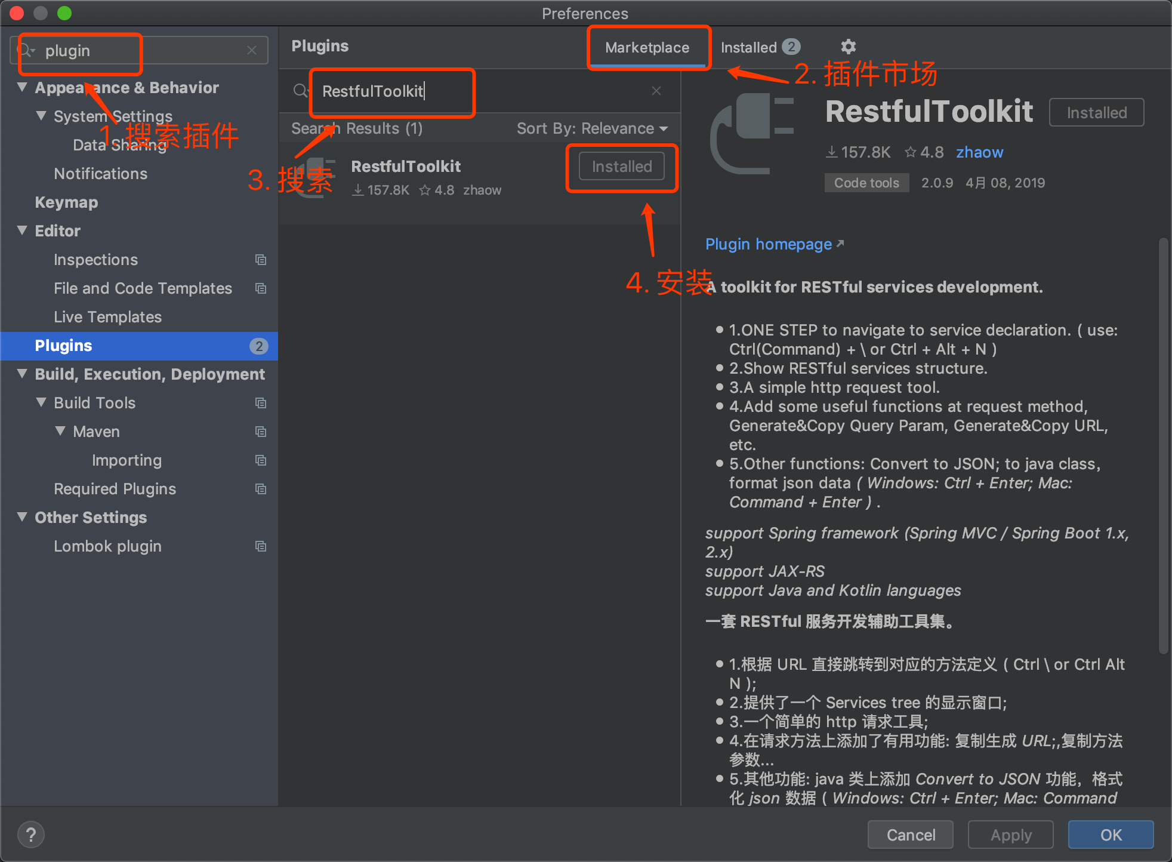This screenshot has width=1172, height=862.
Task: Click the zhaow author link
Action: (979, 152)
